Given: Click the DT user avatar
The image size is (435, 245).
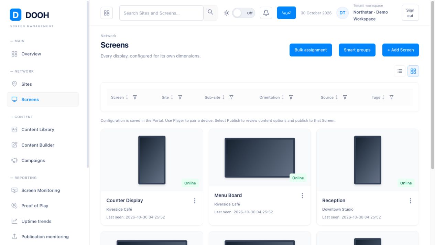Looking at the screenshot, I should (x=342, y=13).
